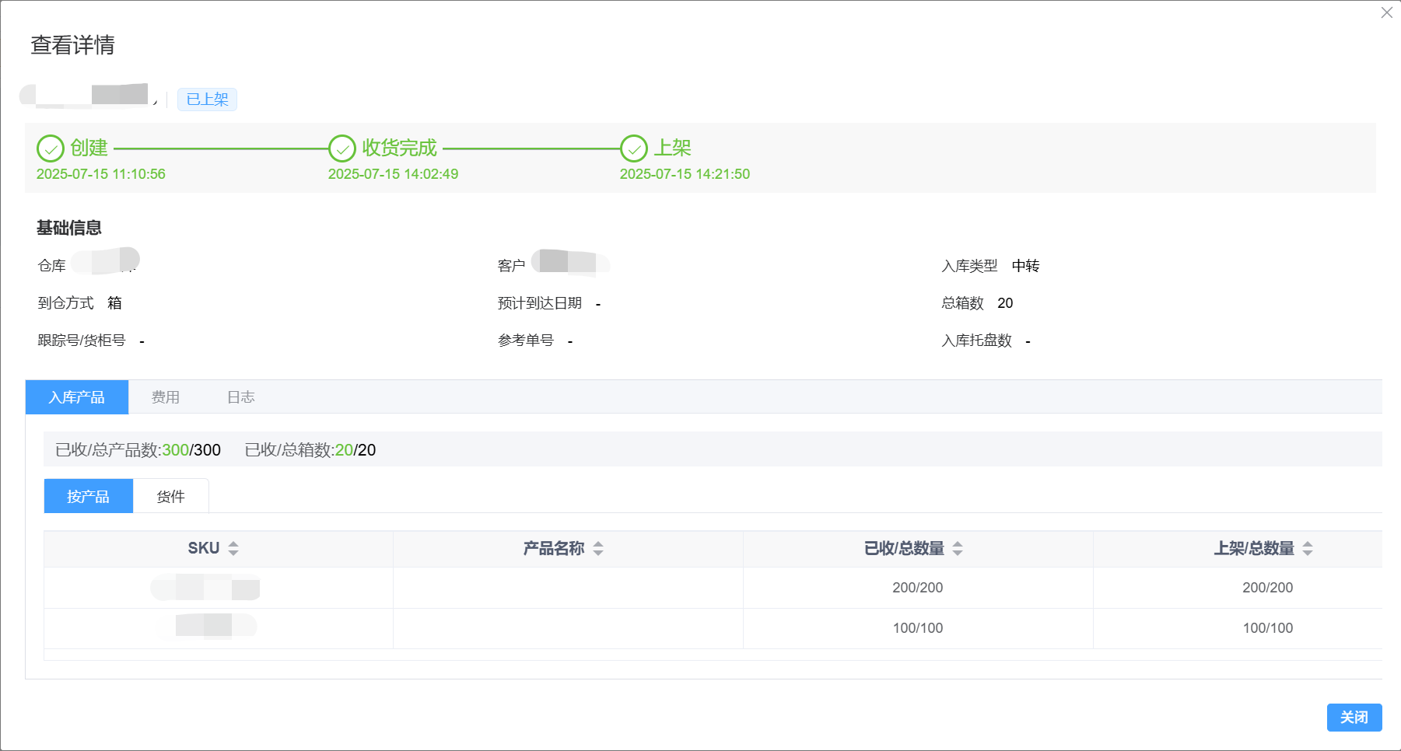Switch to the 费用 tab
This screenshot has height=751, width=1401.
pos(166,396)
